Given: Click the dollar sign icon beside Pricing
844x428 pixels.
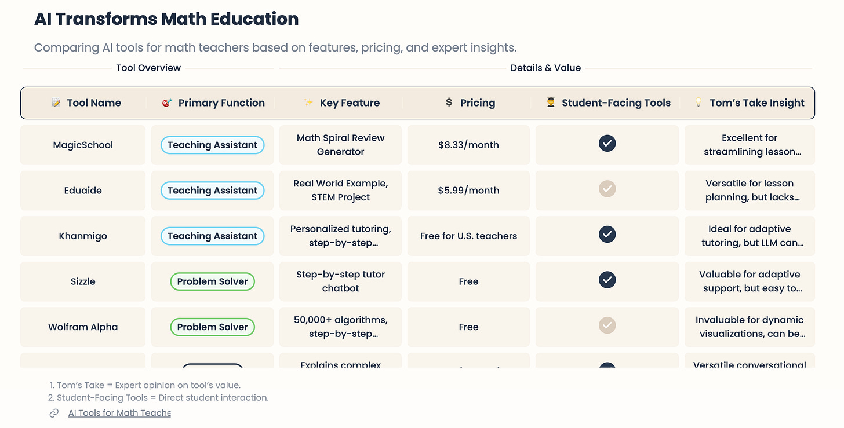Looking at the screenshot, I should tap(449, 103).
